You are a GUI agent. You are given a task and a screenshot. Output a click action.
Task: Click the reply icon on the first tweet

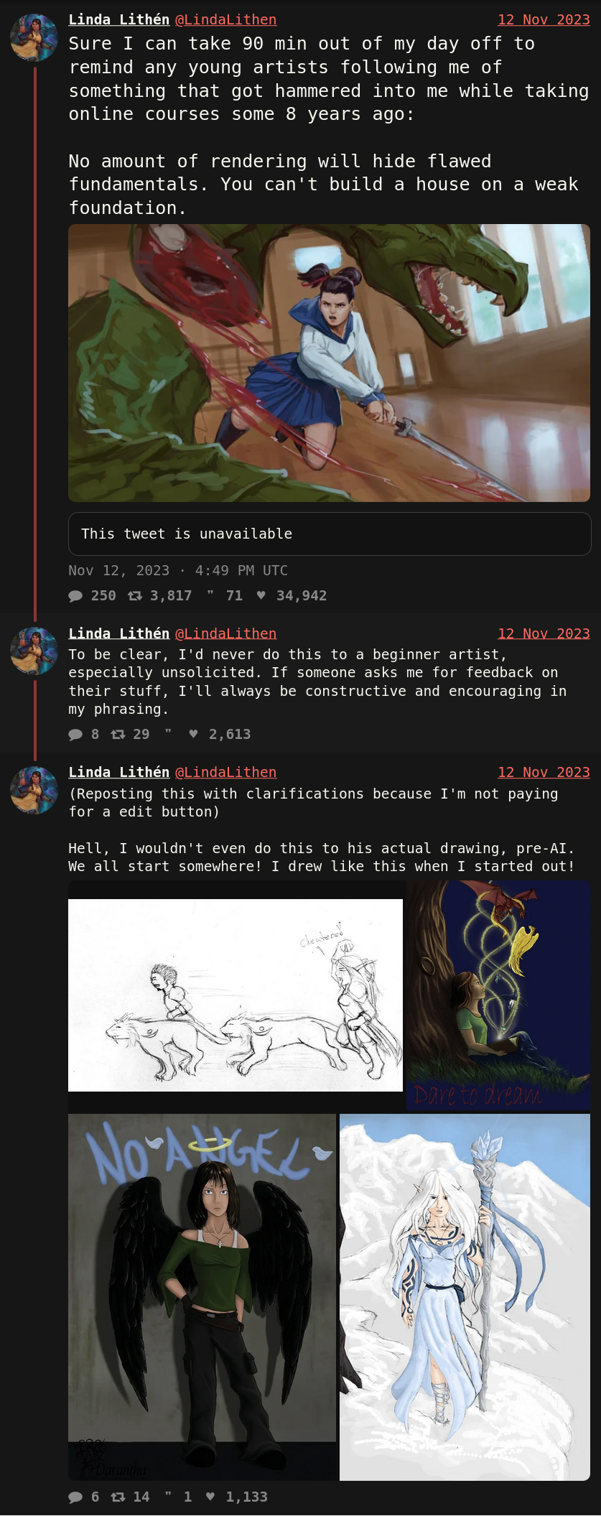click(75, 595)
